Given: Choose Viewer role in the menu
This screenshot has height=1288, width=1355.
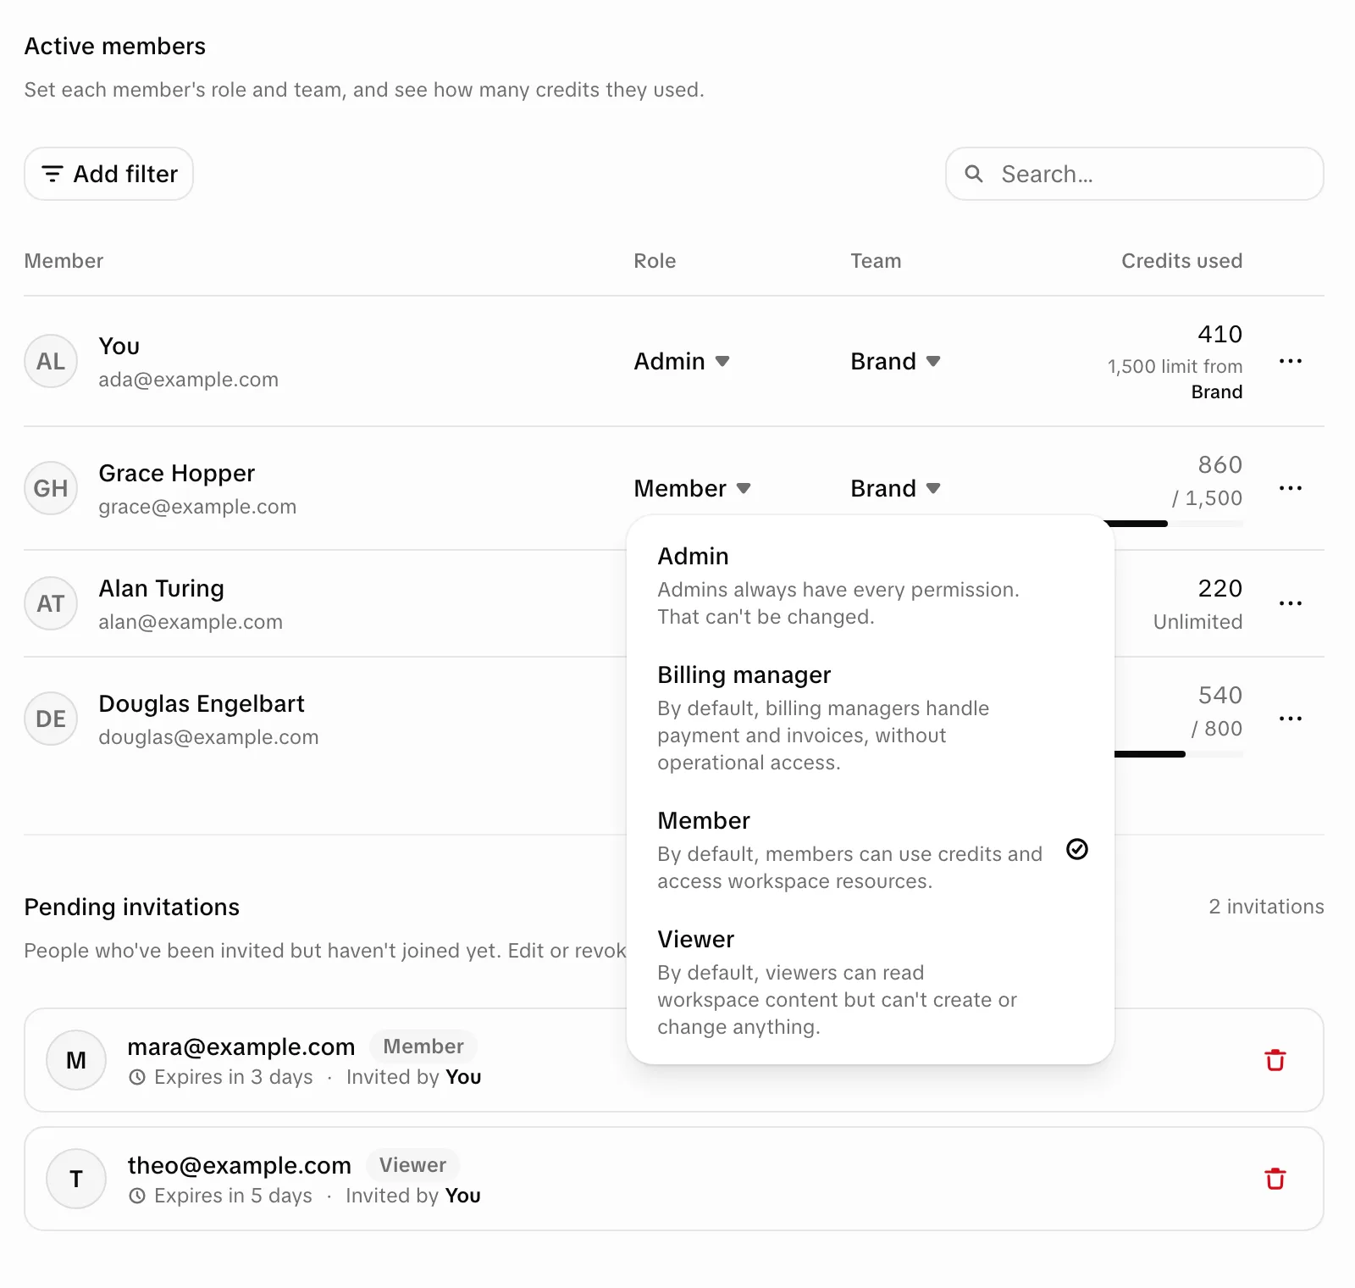Looking at the screenshot, I should point(871,982).
